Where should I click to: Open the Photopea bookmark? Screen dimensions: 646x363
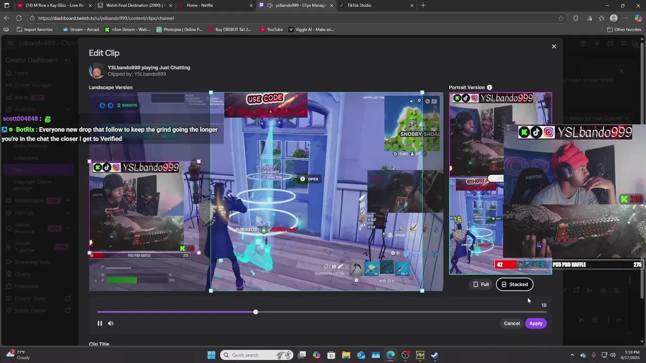[x=180, y=29]
